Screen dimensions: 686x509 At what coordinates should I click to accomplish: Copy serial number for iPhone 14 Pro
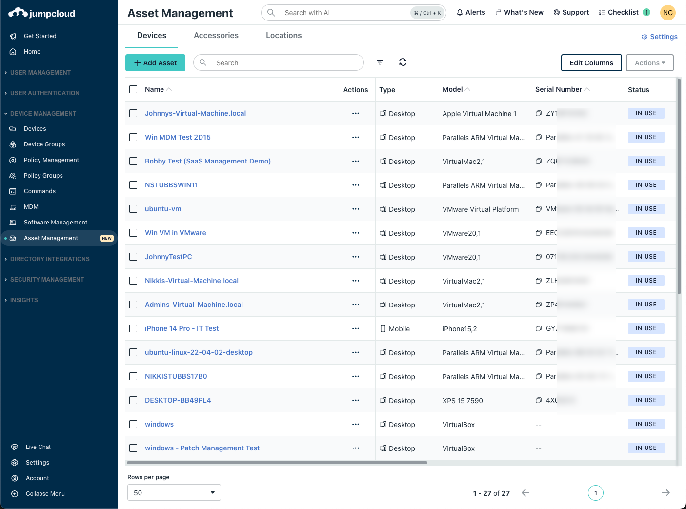pos(539,328)
